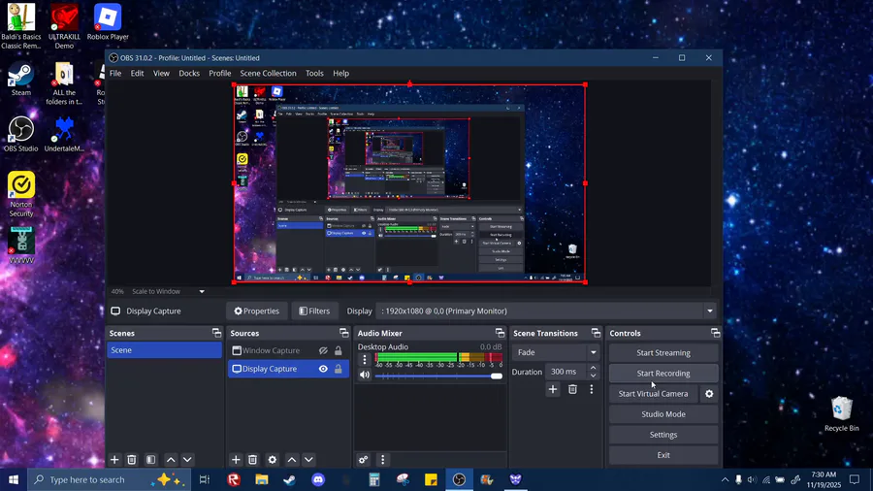The width and height of the screenshot is (873, 491).
Task: Open source Properties button
Action: (257, 311)
